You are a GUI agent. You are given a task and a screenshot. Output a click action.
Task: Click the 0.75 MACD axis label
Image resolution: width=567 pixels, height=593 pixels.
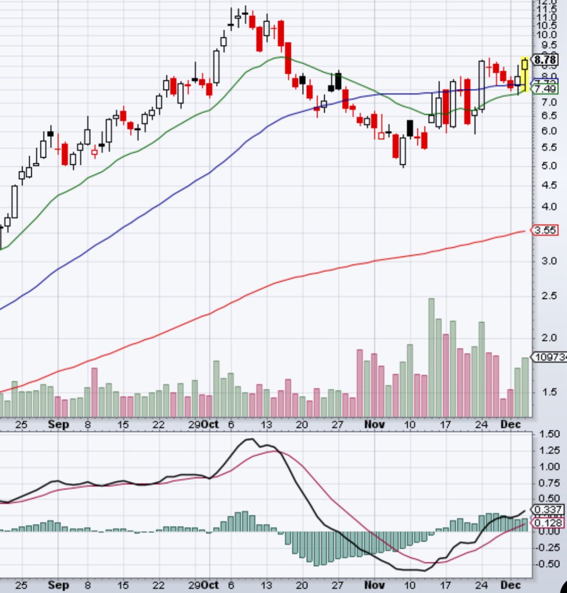coord(549,483)
